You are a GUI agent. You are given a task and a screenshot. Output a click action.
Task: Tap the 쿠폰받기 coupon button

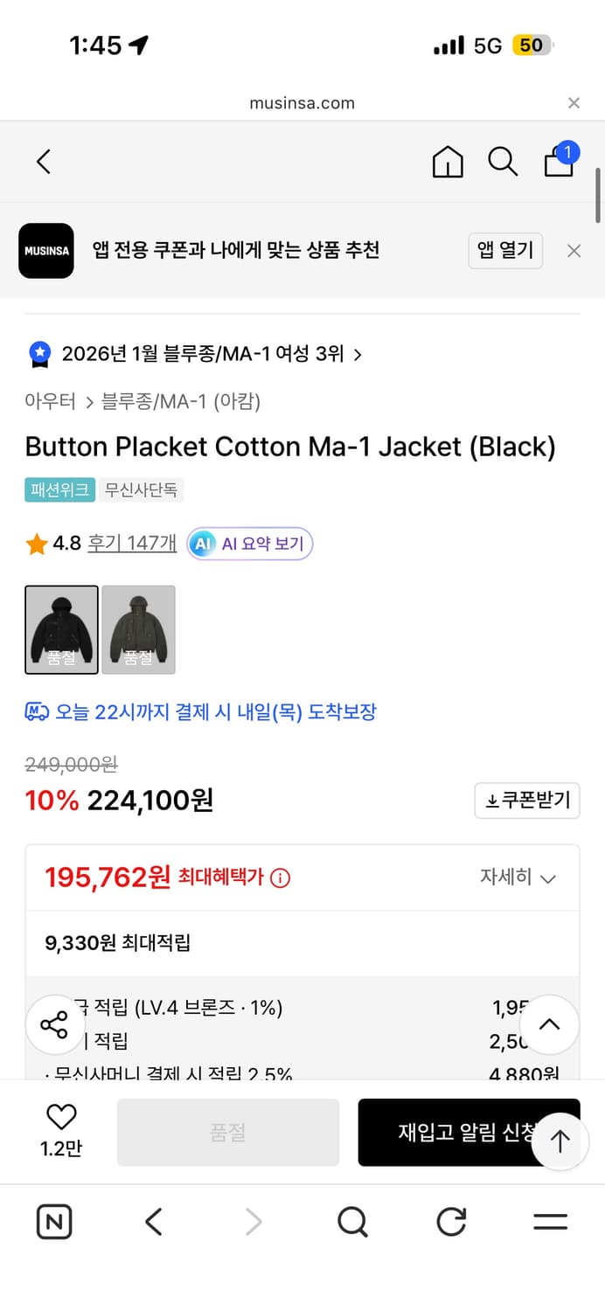click(x=527, y=801)
